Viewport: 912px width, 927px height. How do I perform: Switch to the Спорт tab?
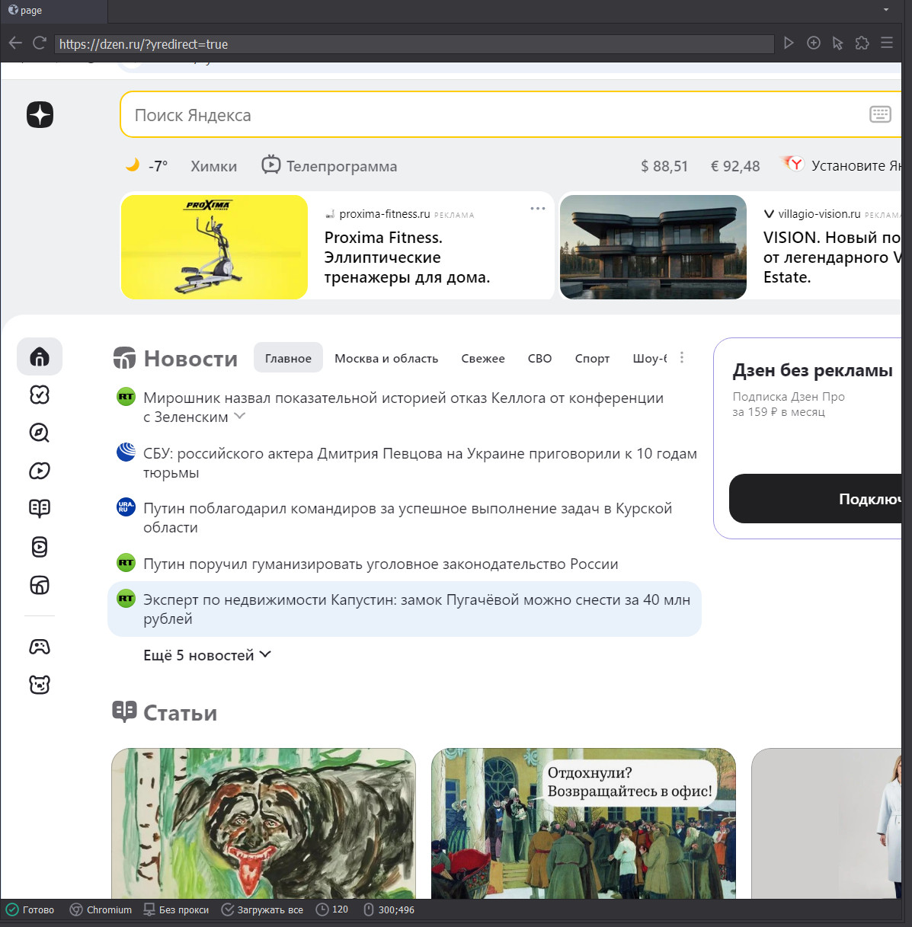point(592,358)
